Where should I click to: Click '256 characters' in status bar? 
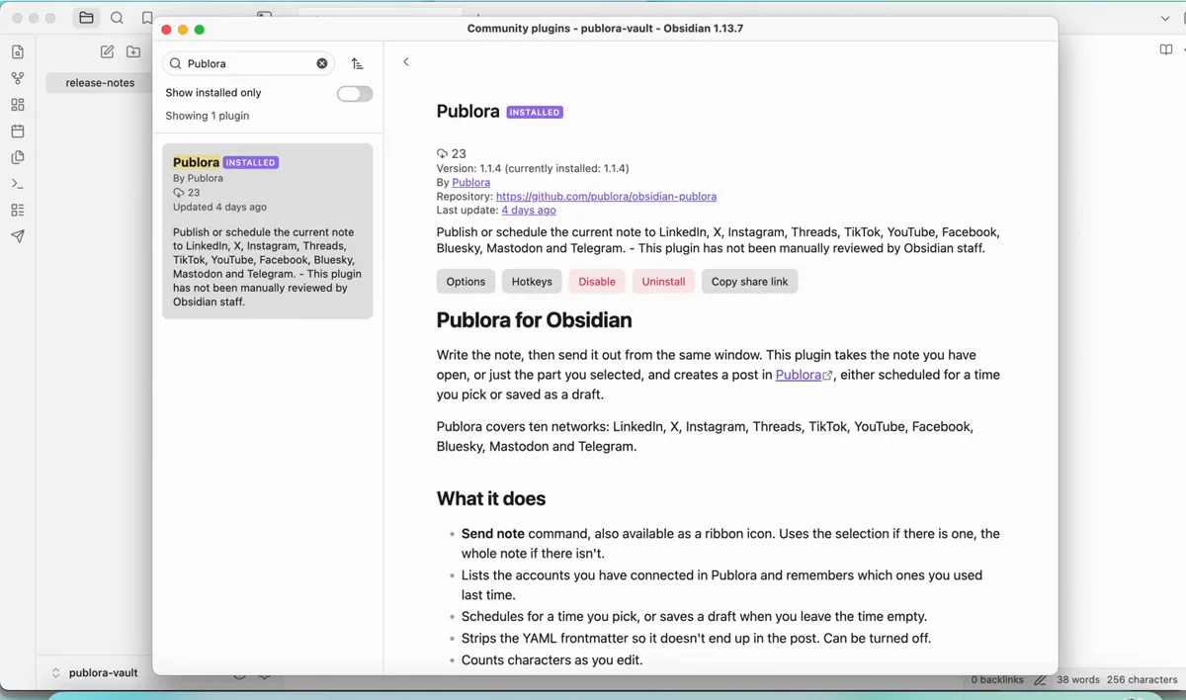tap(1143, 680)
